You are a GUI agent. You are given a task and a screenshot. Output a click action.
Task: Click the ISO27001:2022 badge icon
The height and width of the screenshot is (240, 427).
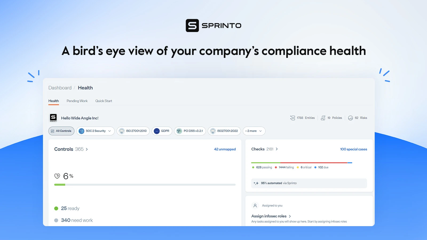[213, 131]
